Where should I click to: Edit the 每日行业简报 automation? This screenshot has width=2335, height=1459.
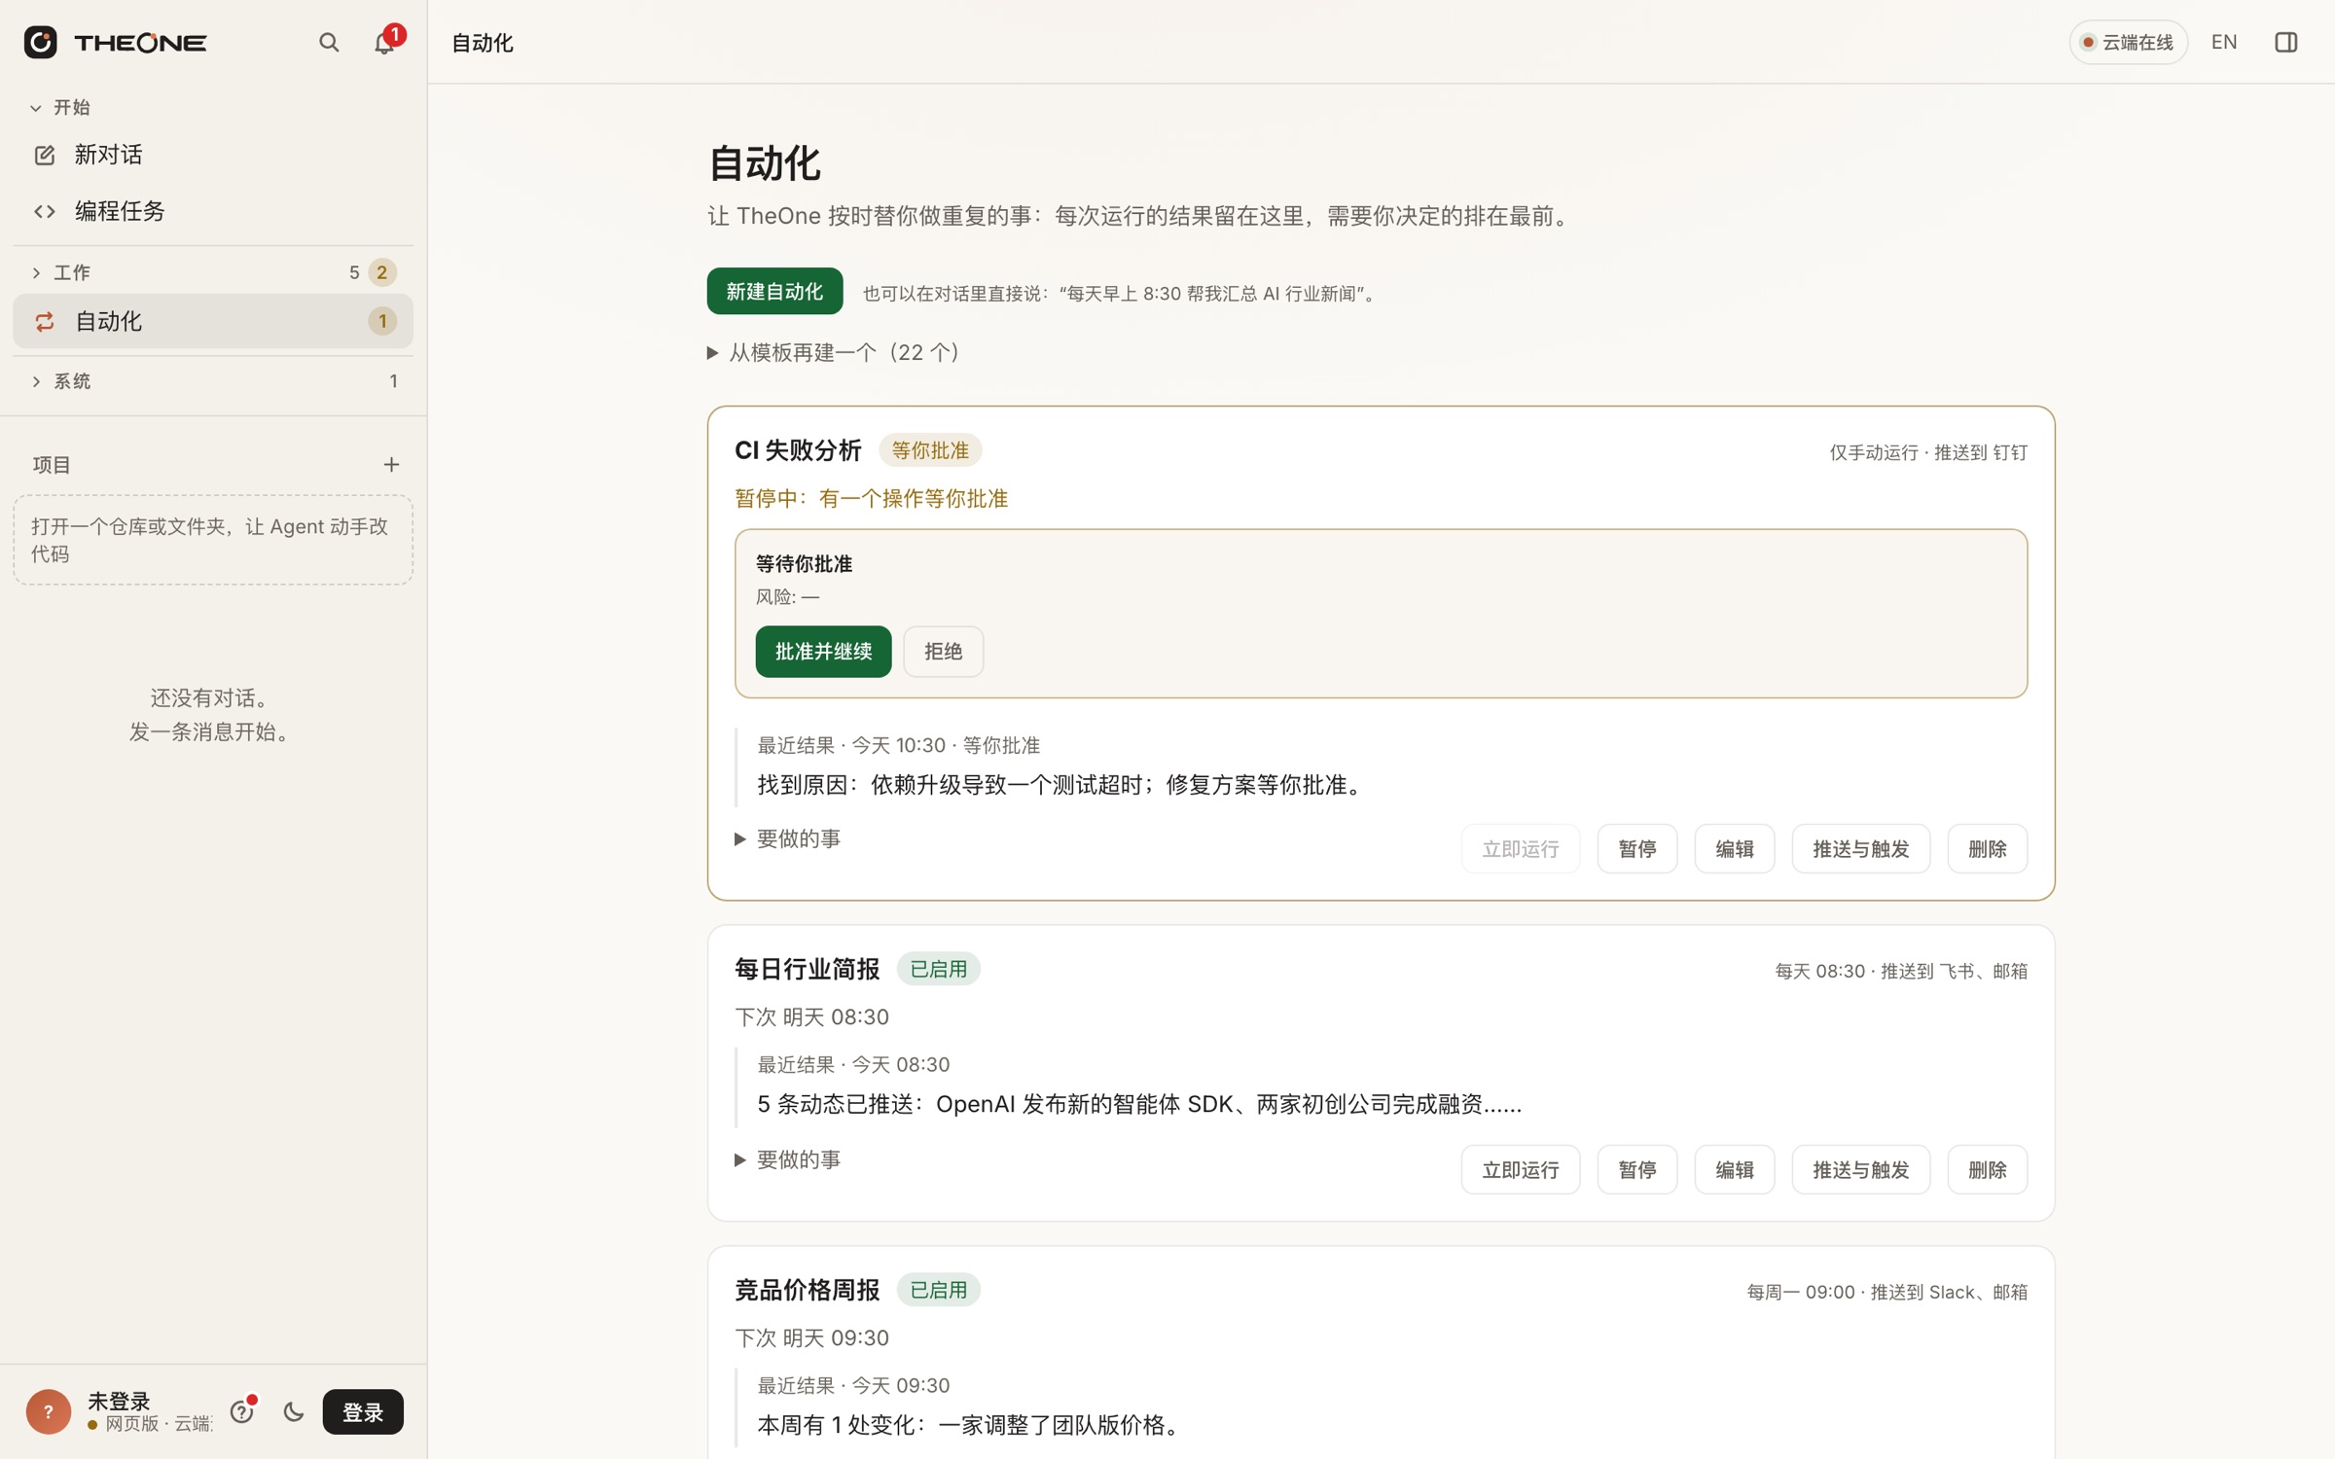[x=1734, y=1169]
